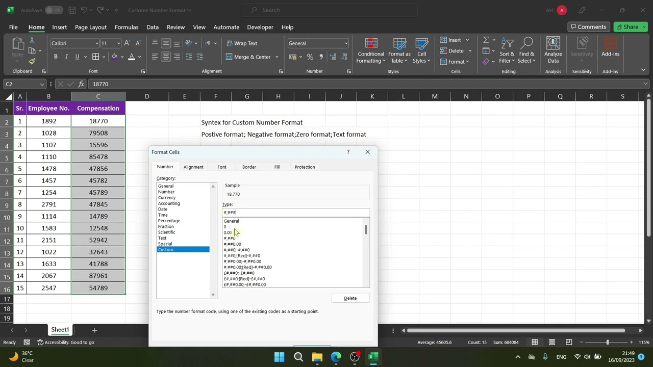Open the Fill Color swatch button
Image resolution: width=653 pixels, height=367 pixels.
[x=114, y=57]
